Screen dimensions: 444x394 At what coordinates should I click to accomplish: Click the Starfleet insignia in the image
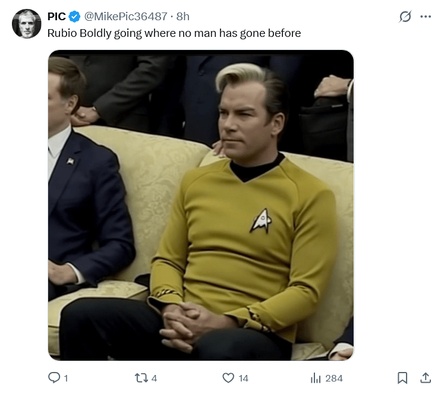tap(261, 221)
